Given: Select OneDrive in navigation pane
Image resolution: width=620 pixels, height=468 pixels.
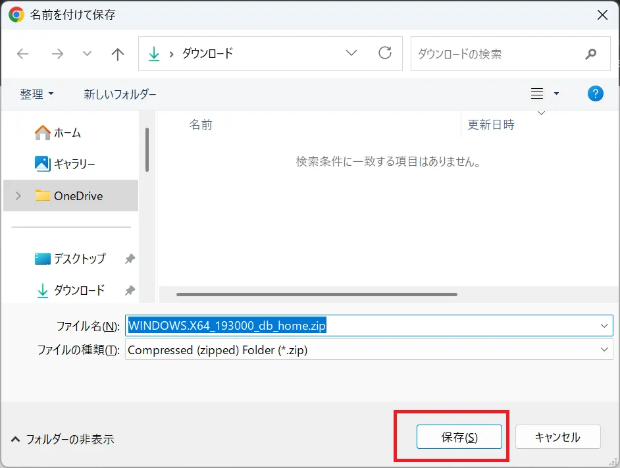Looking at the screenshot, I should tap(70, 195).
